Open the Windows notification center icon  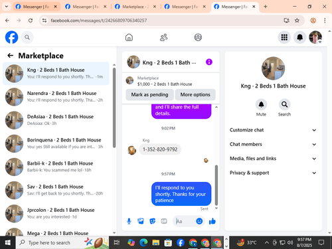click(321, 242)
